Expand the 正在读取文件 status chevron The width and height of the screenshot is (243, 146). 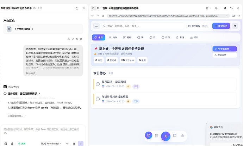pyautogui.click(x=25, y=116)
